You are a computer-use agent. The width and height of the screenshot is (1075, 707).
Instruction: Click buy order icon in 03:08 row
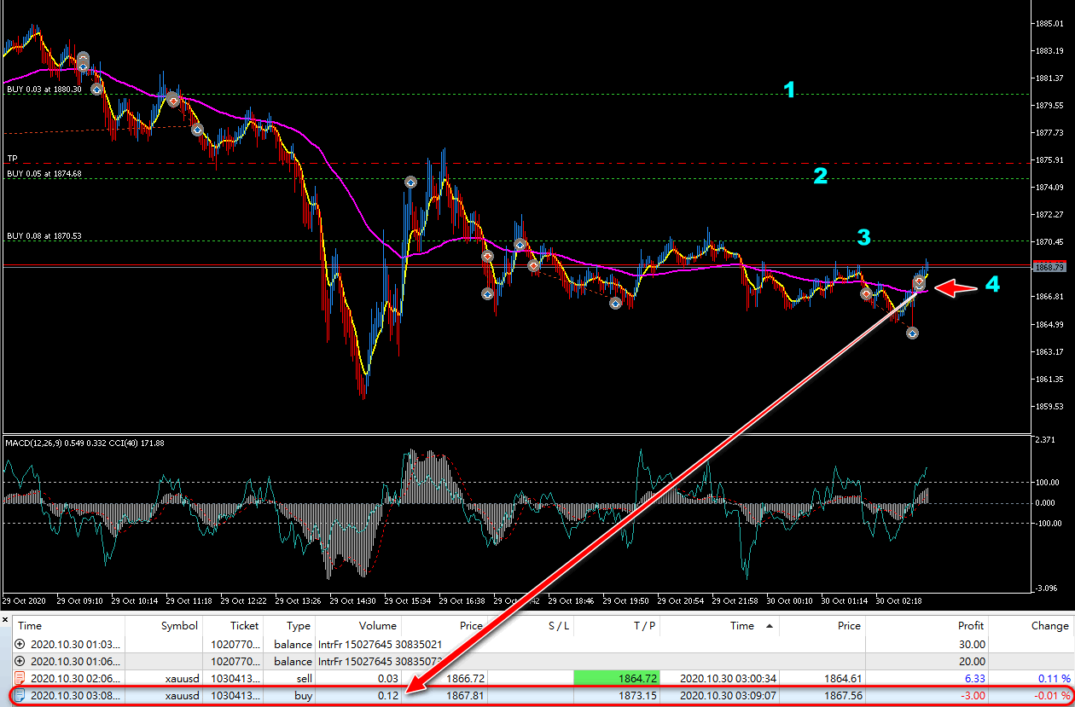(x=20, y=695)
